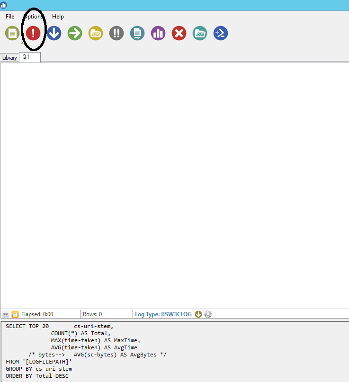Open the yellow LOG folder chooser icon

pos(96,33)
